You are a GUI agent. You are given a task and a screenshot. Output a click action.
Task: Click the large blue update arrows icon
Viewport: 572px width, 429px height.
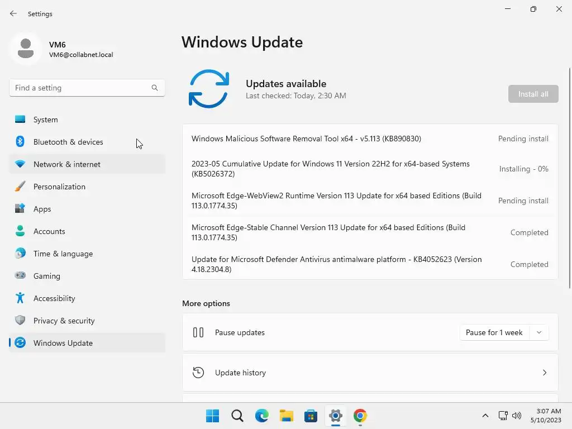point(209,89)
